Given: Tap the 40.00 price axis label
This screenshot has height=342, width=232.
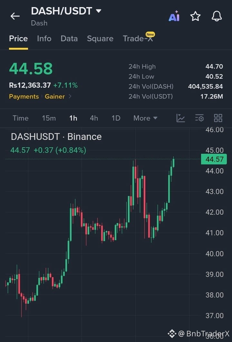Looking at the screenshot, I should point(215,253).
